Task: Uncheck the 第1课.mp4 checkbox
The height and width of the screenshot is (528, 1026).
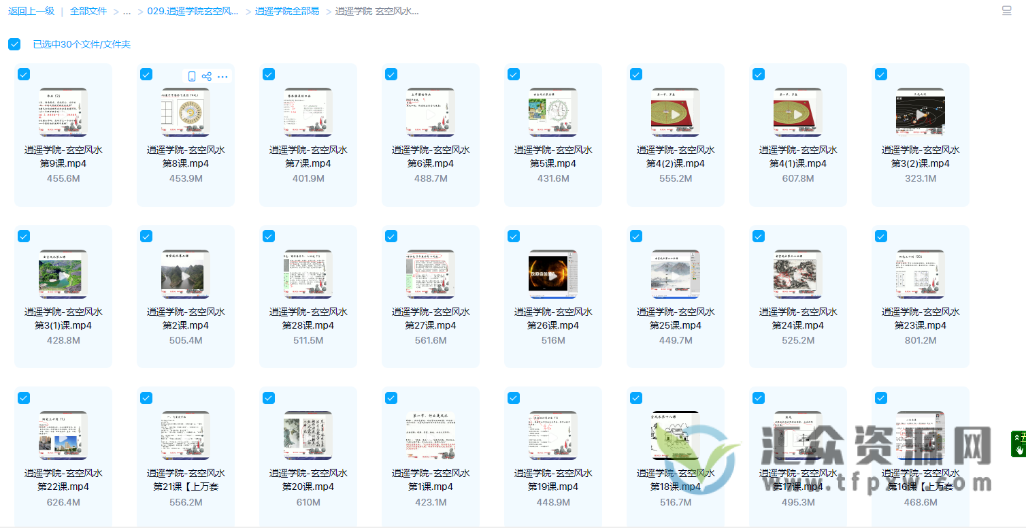Action: (x=391, y=398)
